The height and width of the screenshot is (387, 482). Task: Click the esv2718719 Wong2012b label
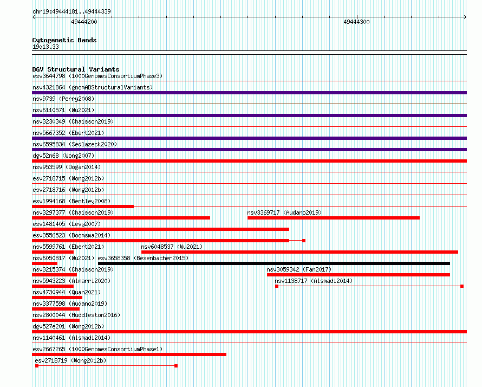[70, 360]
